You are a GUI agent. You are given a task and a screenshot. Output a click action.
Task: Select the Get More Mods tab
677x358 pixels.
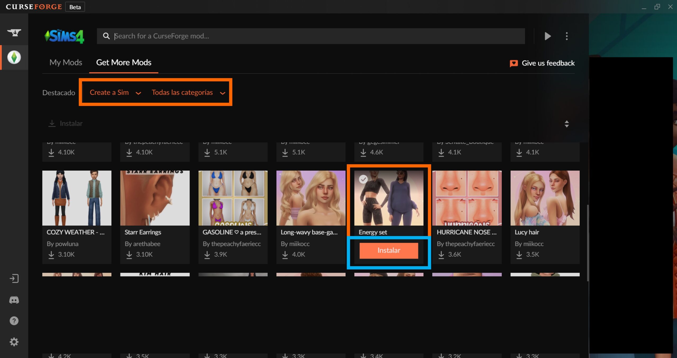click(123, 63)
